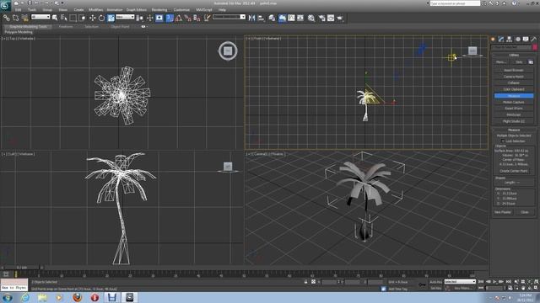
Task: Toggle the Graphite Modeling Tools ribbon button
Action: tap(282, 18)
